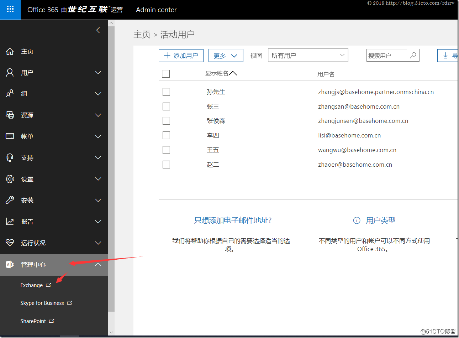Open the 只想添加电子邮件地址? link
459x338 pixels.
tap(233, 220)
